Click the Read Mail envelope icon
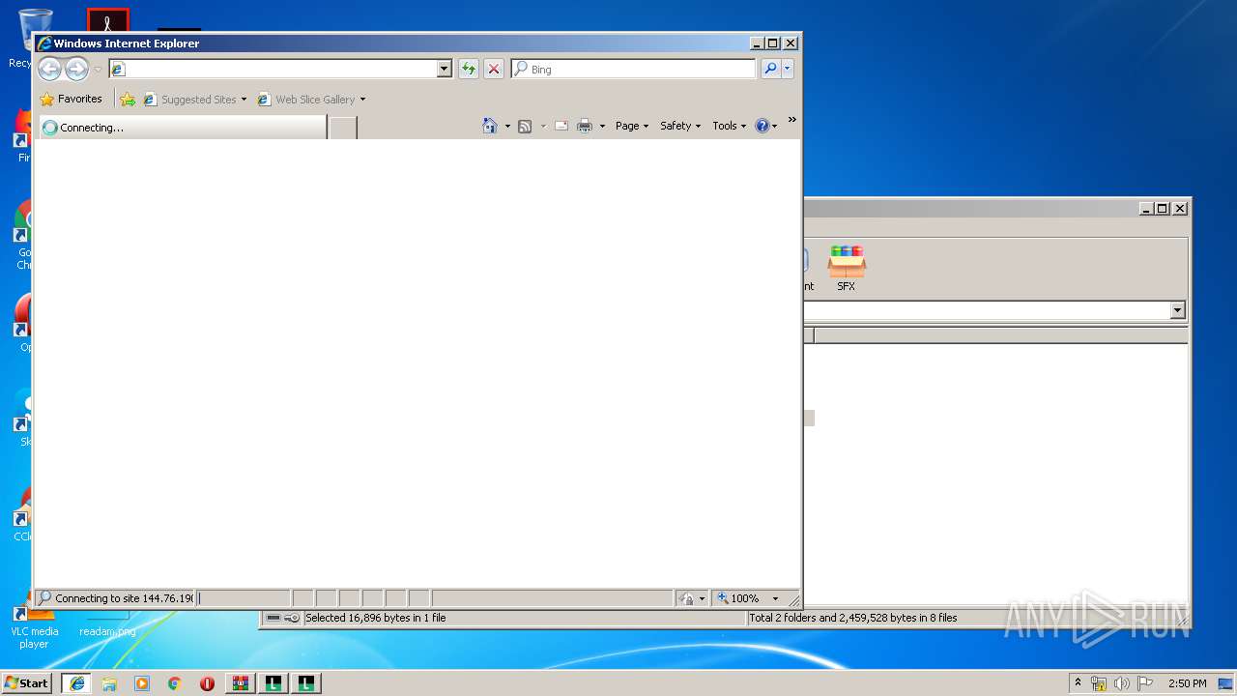1237x696 pixels. point(561,126)
